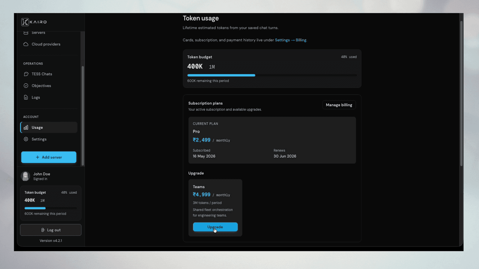The height and width of the screenshot is (269, 479).
Task: Click the Settings gear icon
Action: pyautogui.click(x=26, y=139)
